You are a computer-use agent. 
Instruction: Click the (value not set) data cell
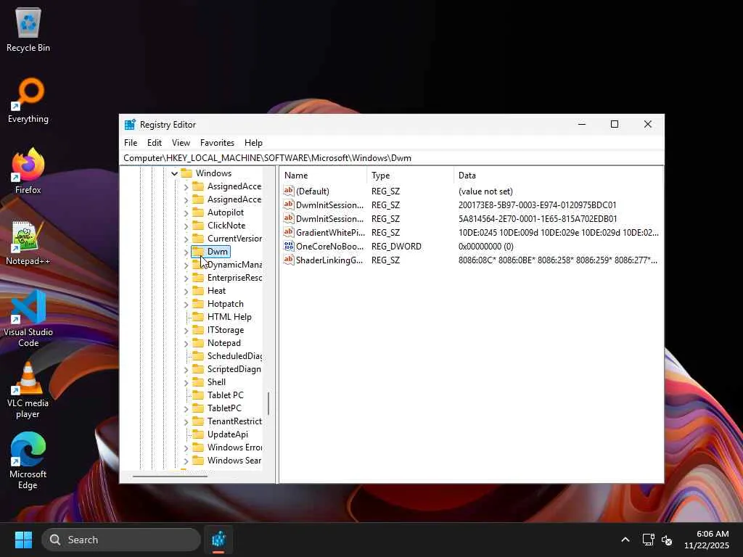click(x=485, y=191)
